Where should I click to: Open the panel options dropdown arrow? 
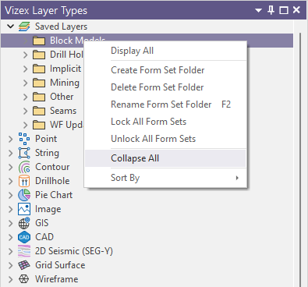pyautogui.click(x=258, y=11)
